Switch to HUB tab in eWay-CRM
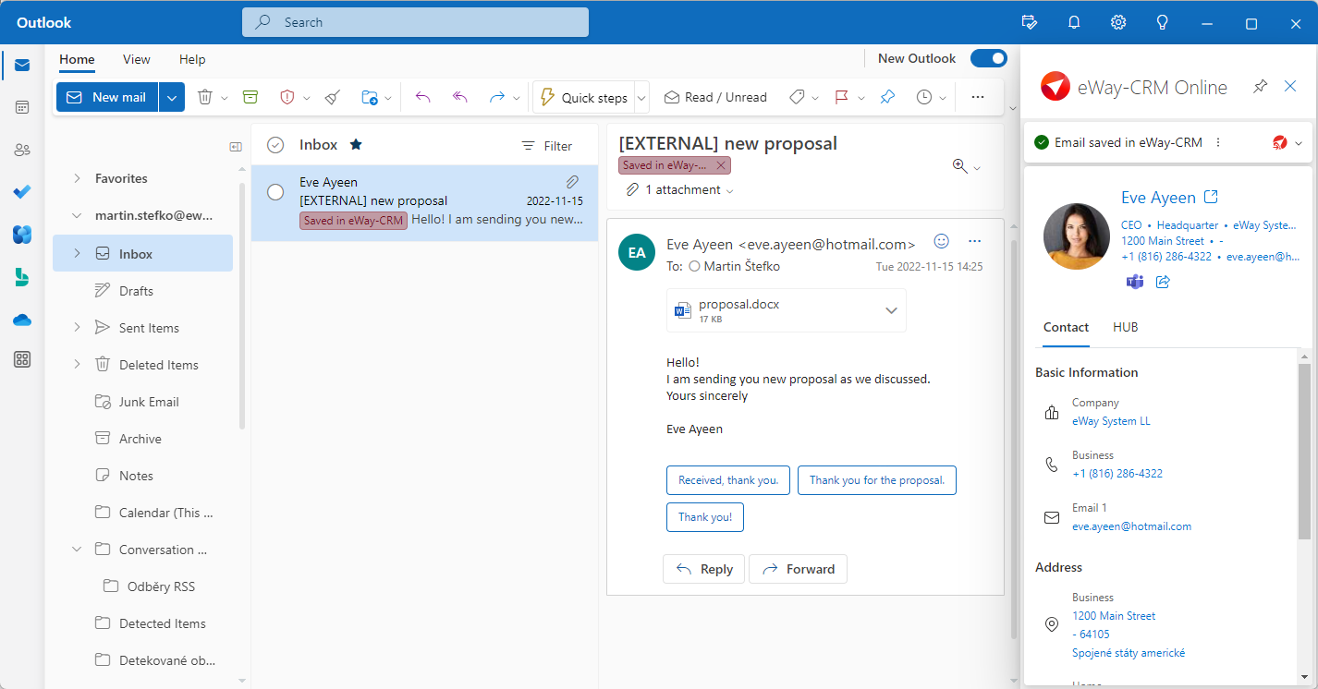 point(1125,327)
